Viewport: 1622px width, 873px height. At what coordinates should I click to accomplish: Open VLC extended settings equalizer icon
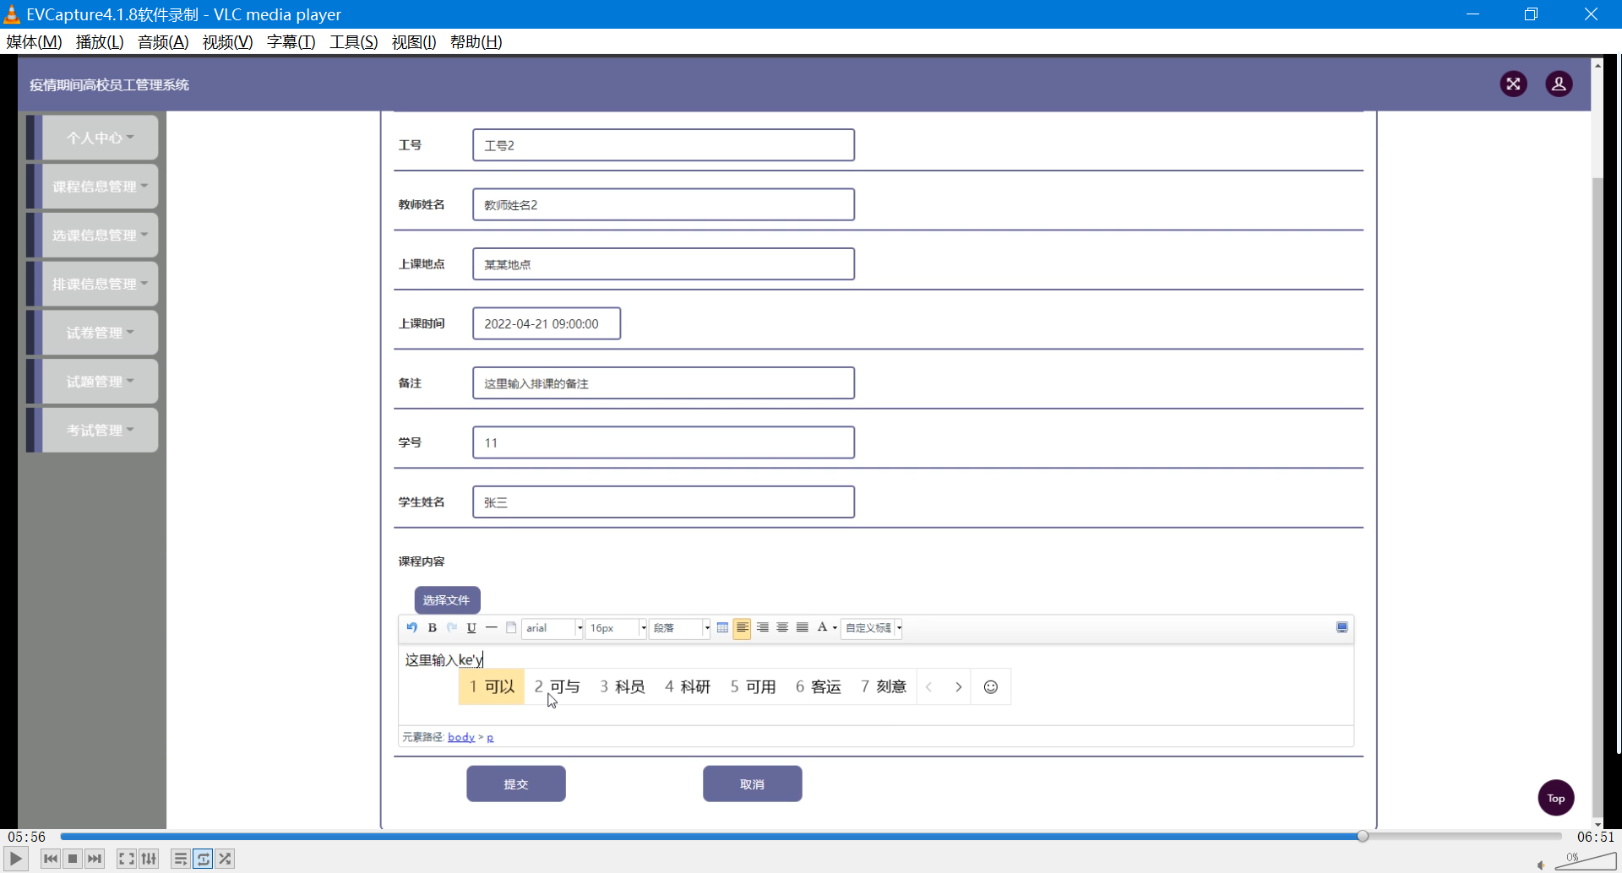[x=150, y=859]
